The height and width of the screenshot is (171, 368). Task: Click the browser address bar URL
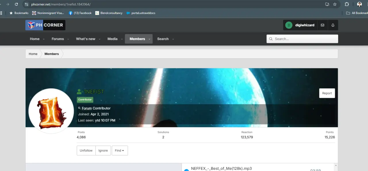pos(61,4)
